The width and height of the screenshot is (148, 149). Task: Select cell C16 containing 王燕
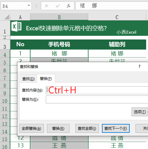pos(117,146)
